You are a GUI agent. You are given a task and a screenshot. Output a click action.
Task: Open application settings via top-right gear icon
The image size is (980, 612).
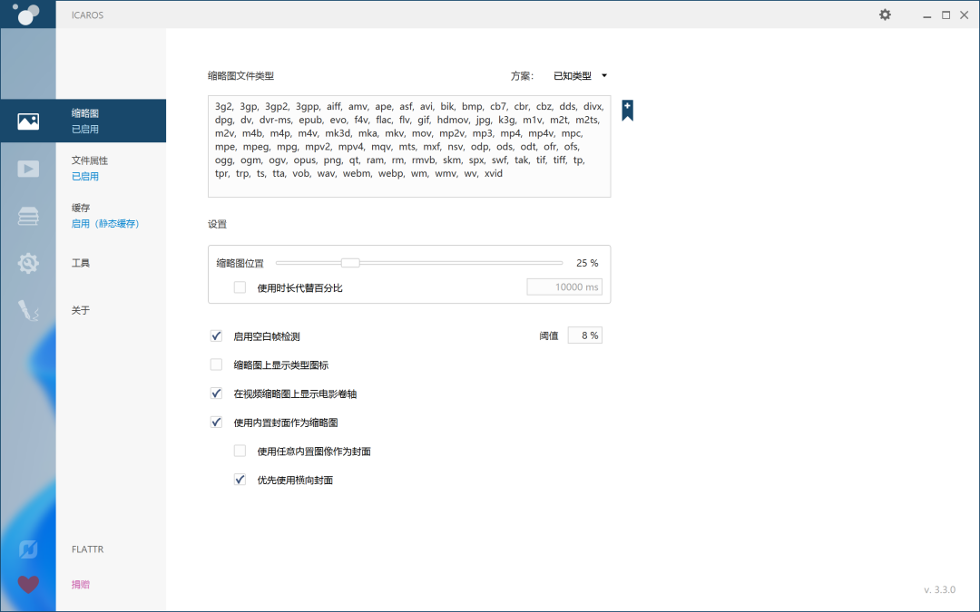tap(885, 15)
